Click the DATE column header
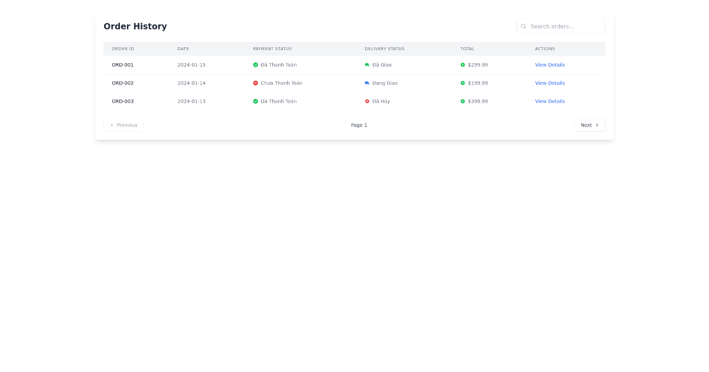This screenshot has height=372, width=709. coord(183,49)
